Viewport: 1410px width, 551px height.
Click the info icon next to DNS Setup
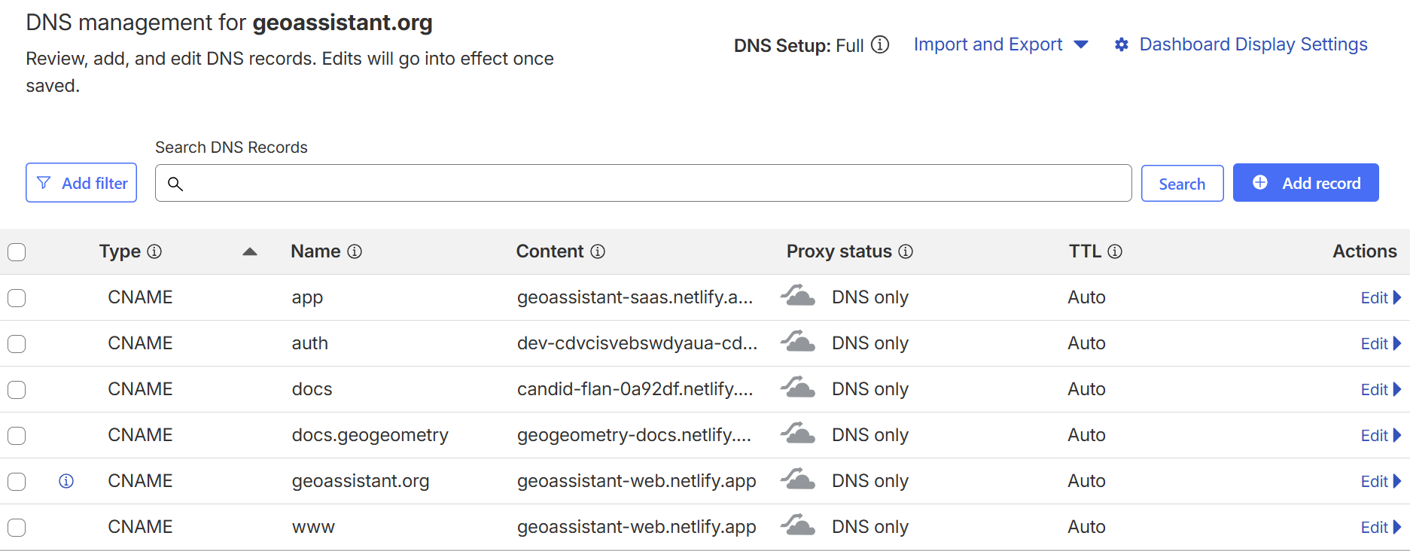coord(879,45)
